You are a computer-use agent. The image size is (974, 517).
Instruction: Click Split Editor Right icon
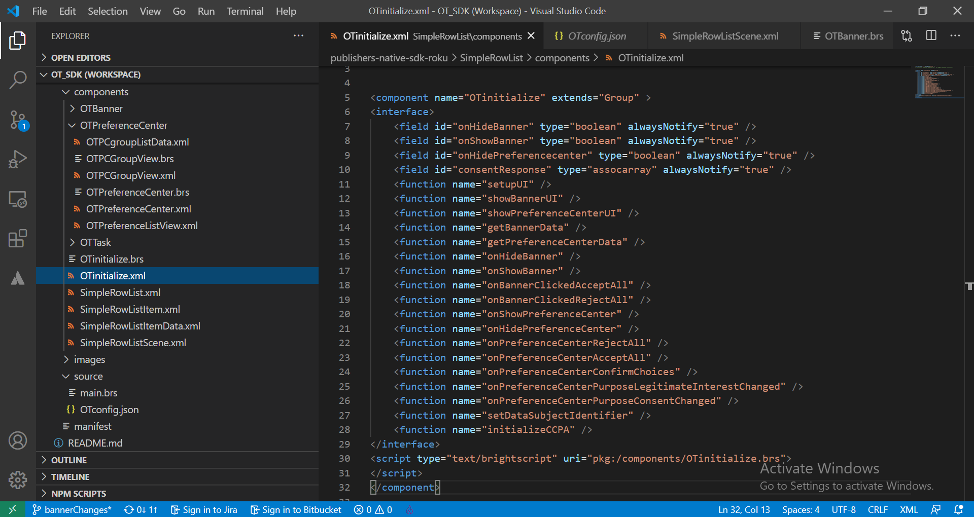click(x=931, y=35)
